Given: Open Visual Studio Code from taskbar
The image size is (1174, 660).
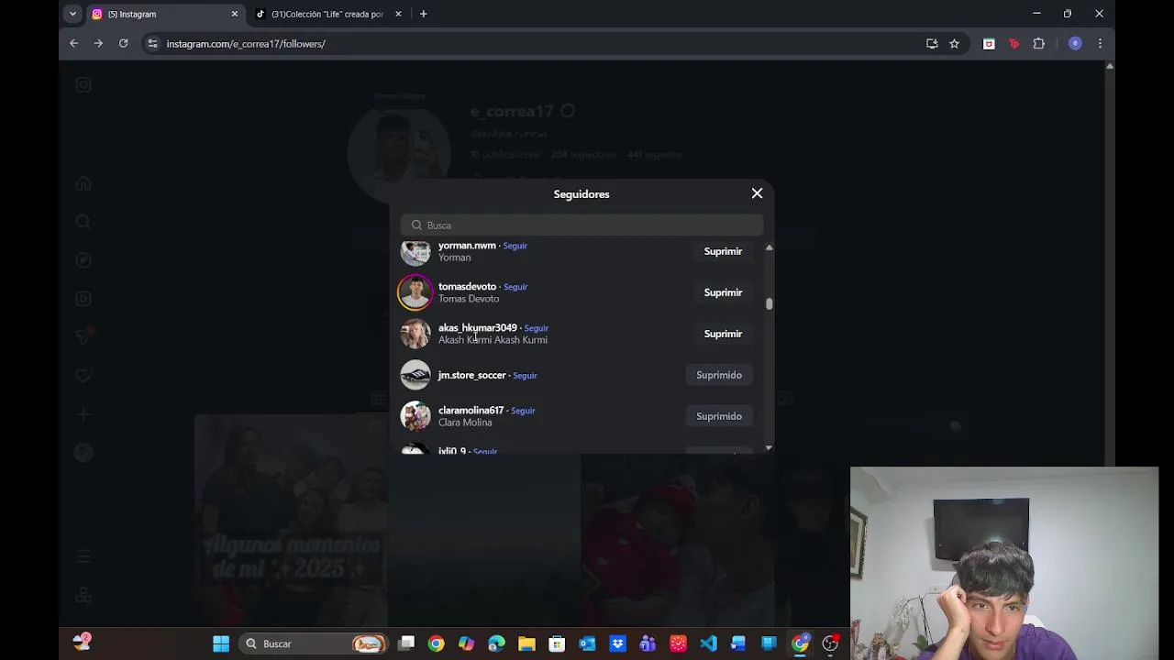Looking at the screenshot, I should [x=708, y=643].
